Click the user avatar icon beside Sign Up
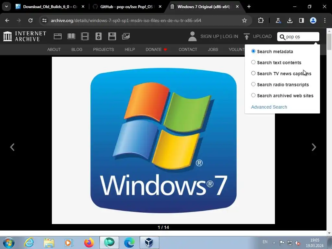332x249 pixels. (x=192, y=36)
